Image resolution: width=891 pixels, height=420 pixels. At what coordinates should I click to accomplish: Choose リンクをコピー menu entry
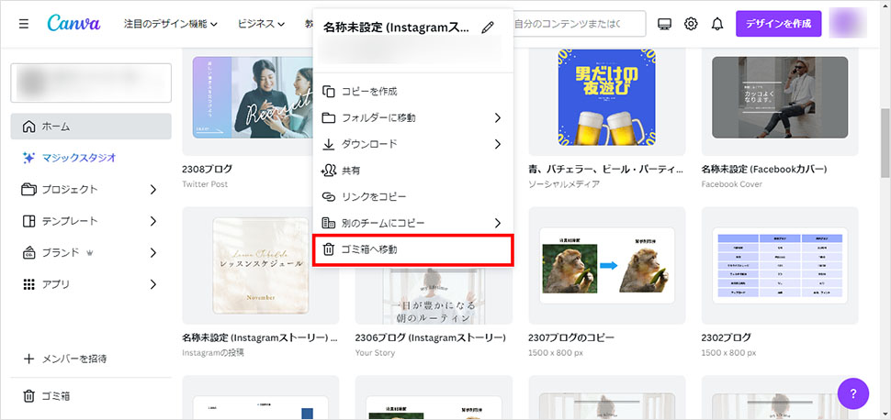[x=413, y=196]
